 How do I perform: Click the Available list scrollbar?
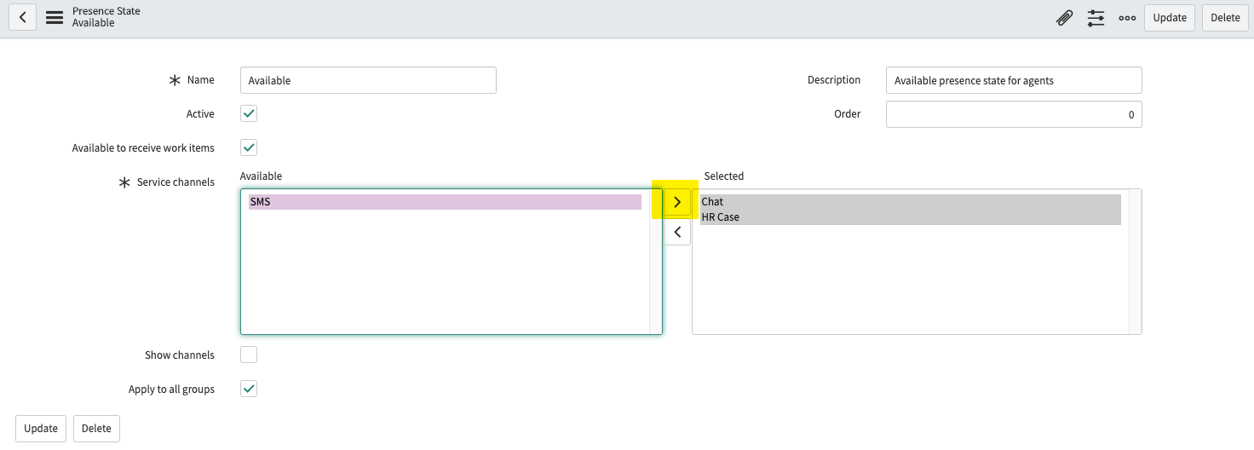pyautogui.click(x=655, y=262)
